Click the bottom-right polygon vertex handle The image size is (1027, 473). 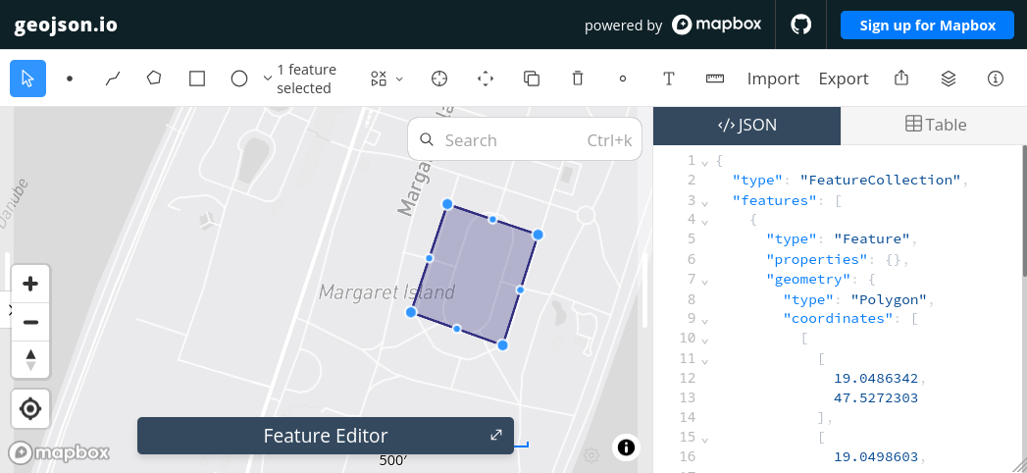[502, 345]
